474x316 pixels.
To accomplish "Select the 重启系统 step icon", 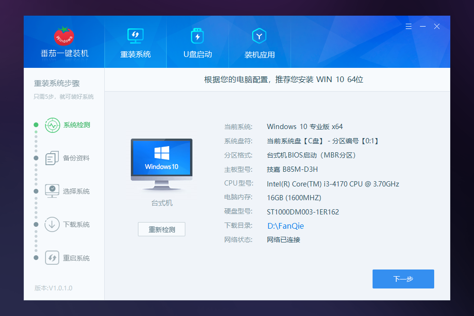I will click(52, 258).
